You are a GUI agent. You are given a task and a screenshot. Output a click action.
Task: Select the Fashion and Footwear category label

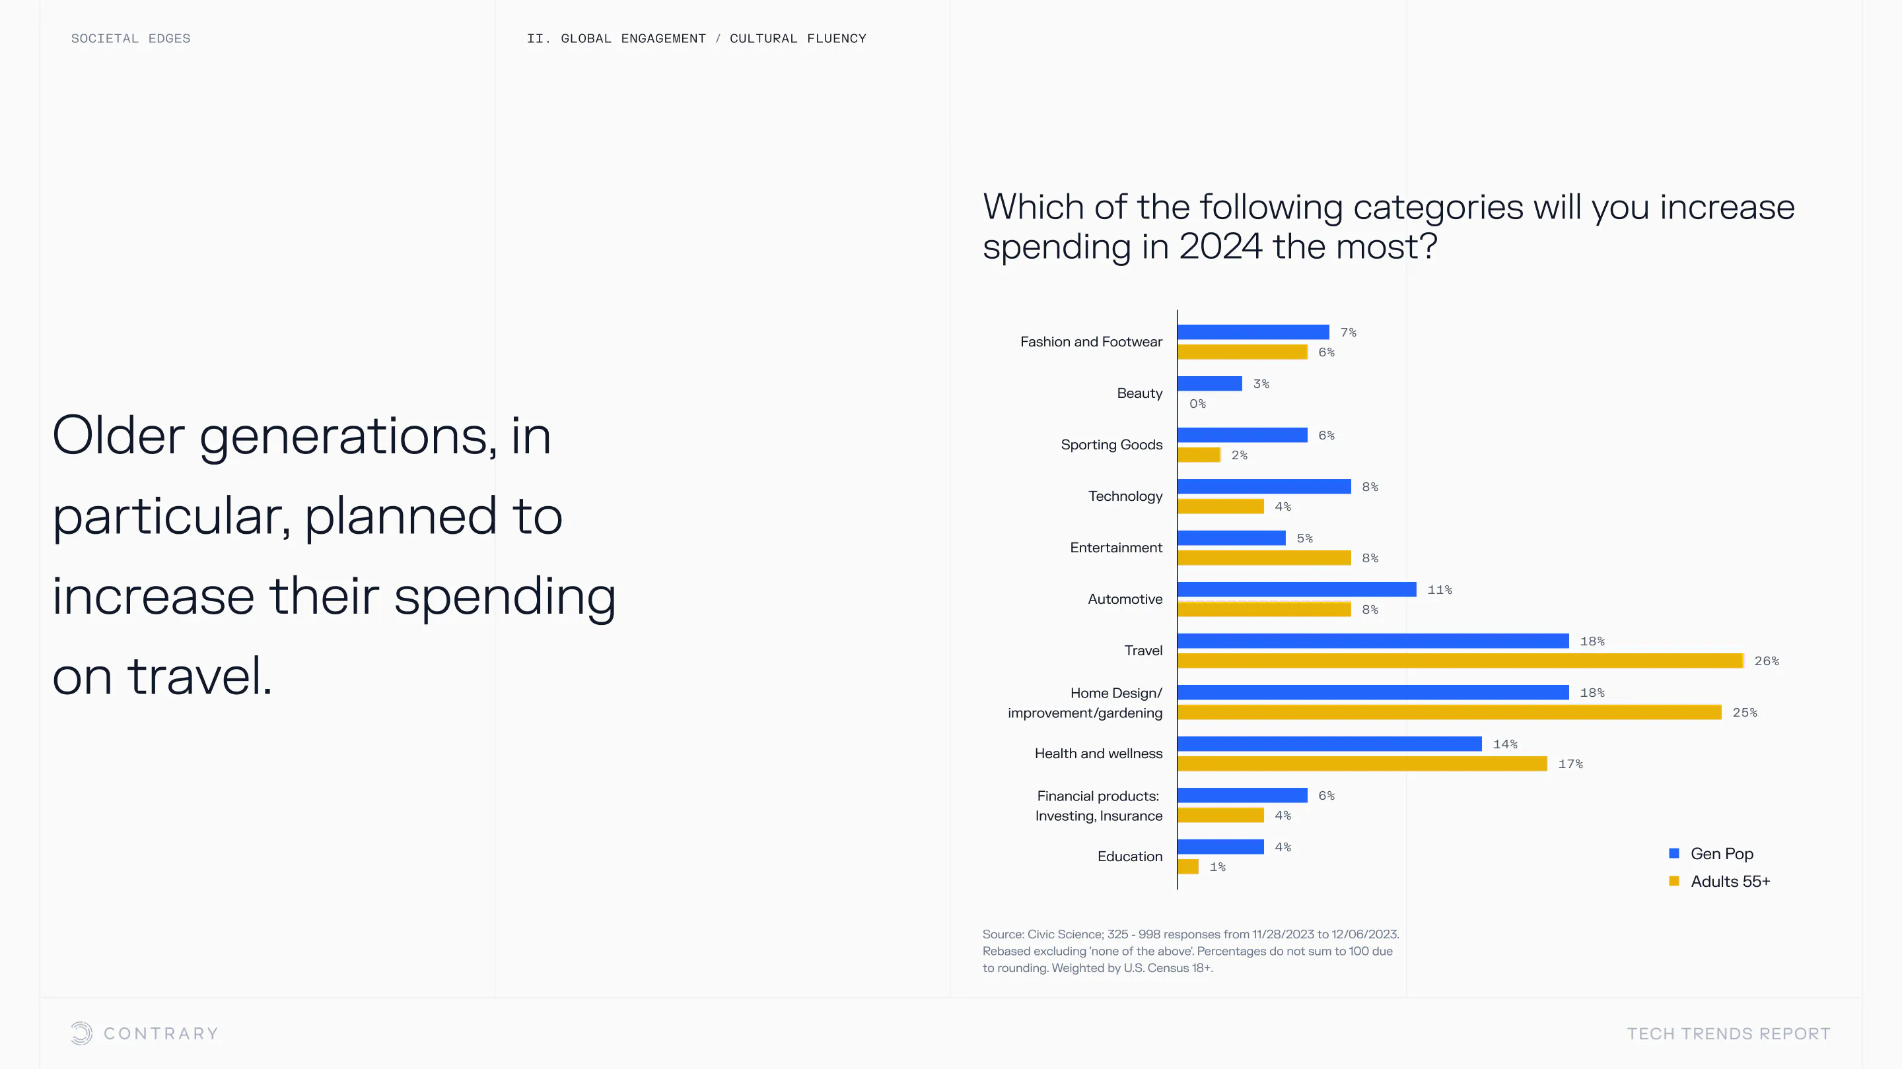click(1090, 342)
